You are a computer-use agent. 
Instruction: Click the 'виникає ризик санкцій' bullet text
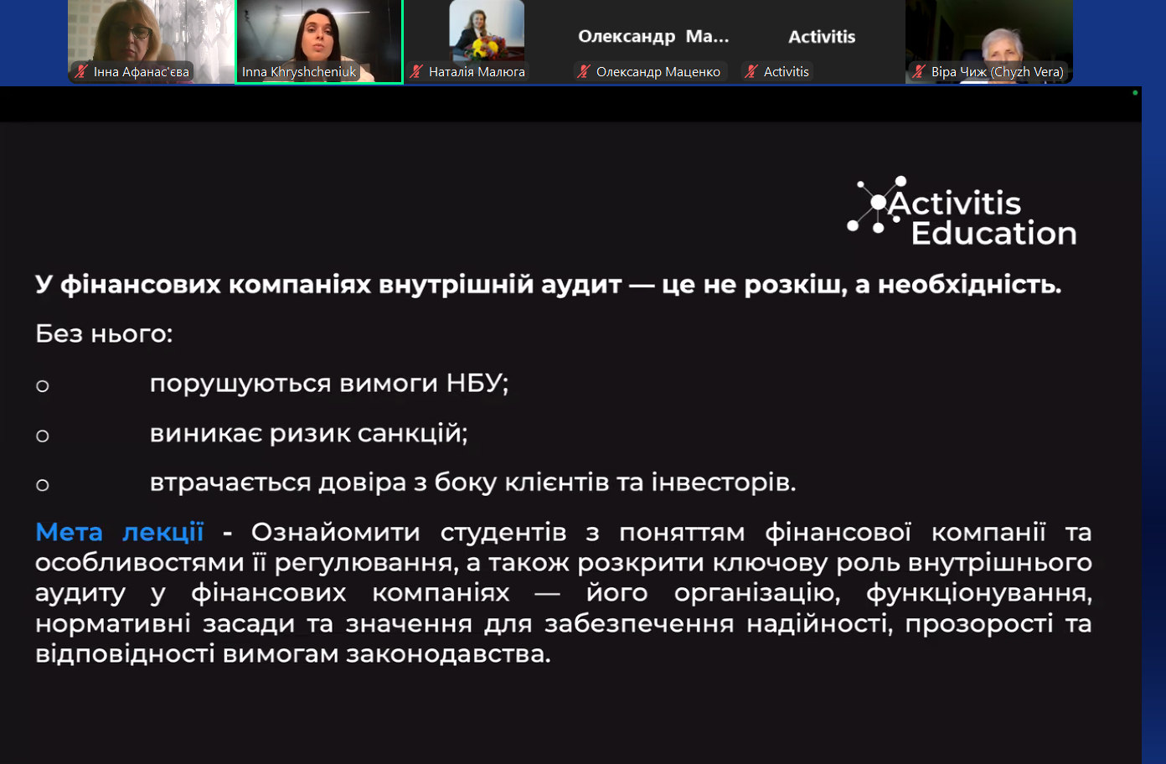coord(308,433)
